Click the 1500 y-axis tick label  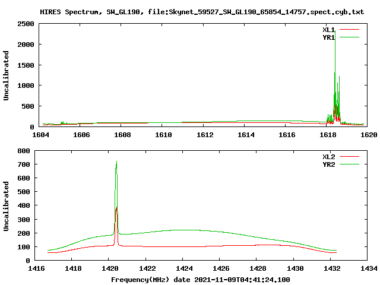point(26,65)
